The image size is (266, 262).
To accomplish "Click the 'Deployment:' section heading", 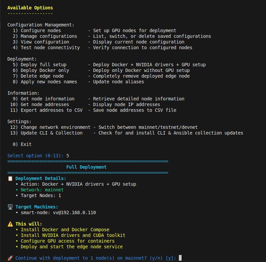I will point(22,59).
